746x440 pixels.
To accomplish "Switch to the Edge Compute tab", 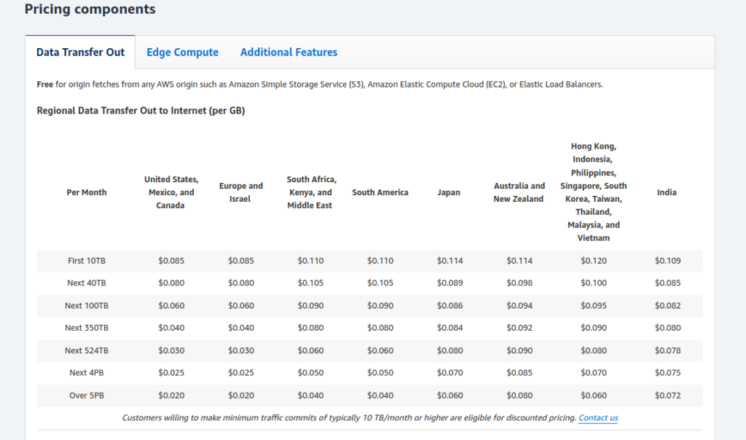I will [182, 52].
